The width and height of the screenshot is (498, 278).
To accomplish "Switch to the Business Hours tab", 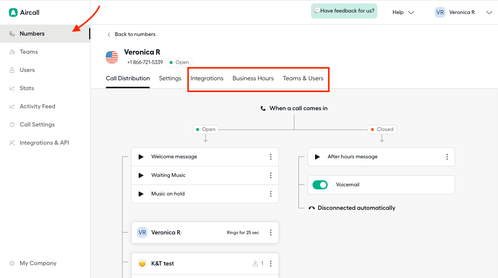I will tap(253, 78).
